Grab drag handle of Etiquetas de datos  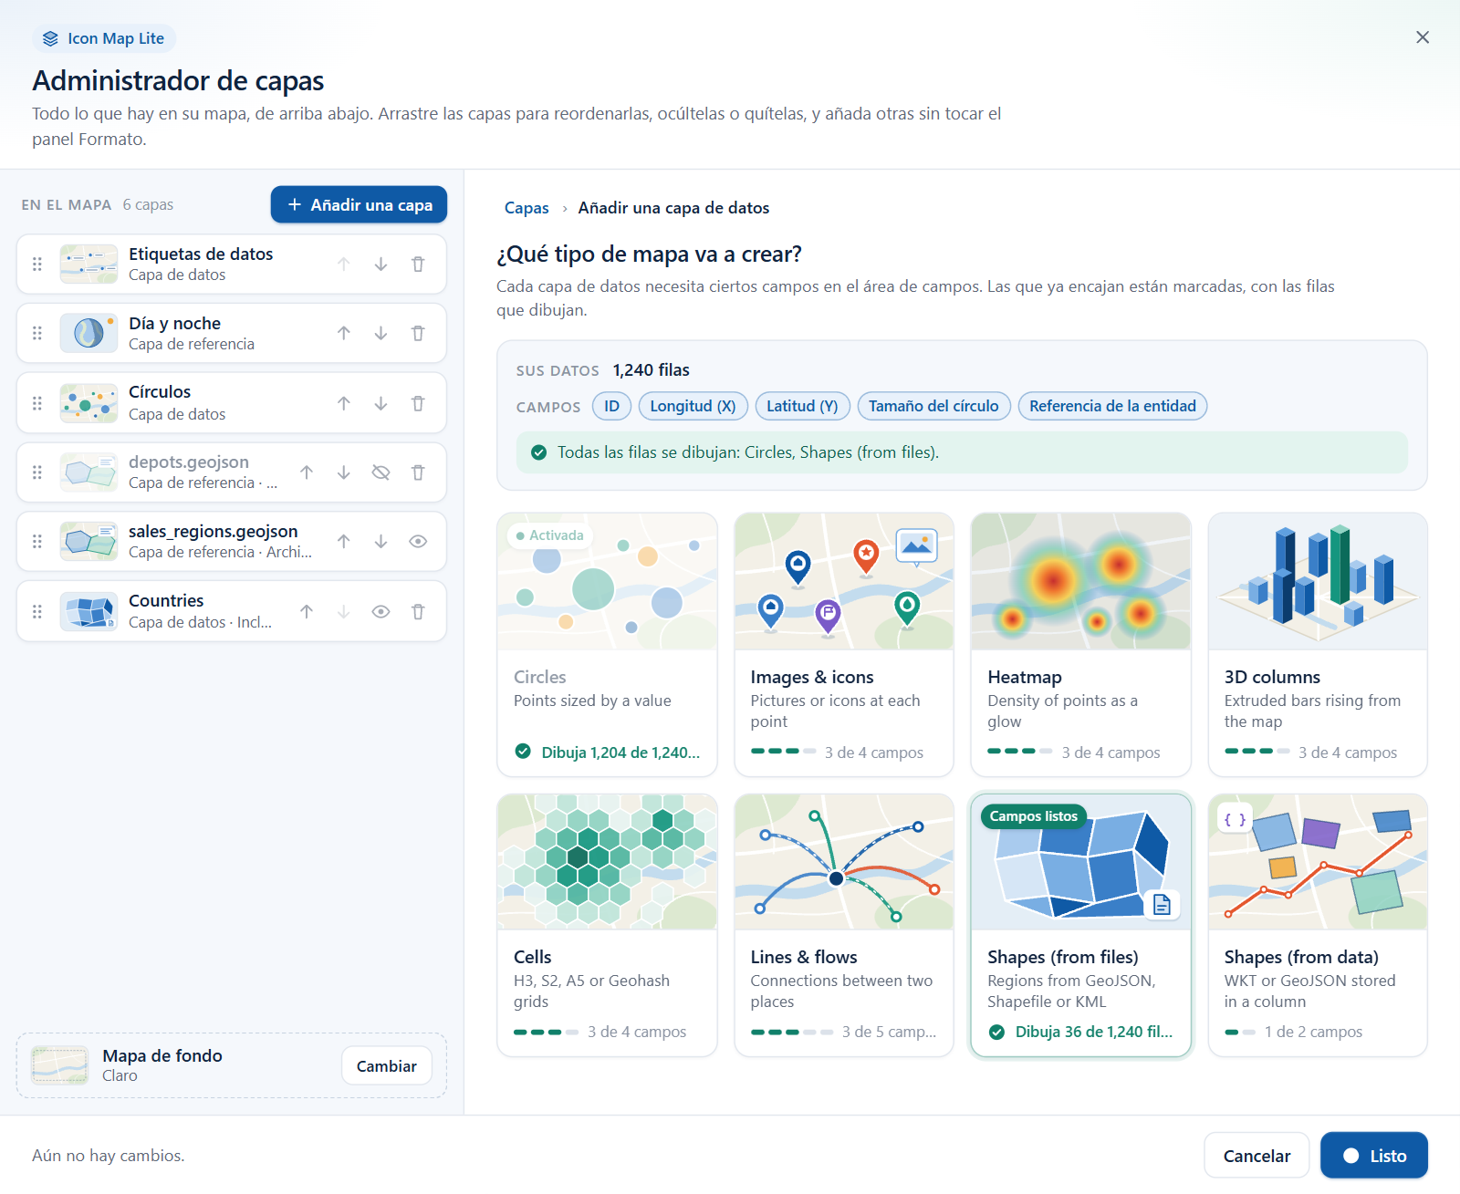coord(37,265)
